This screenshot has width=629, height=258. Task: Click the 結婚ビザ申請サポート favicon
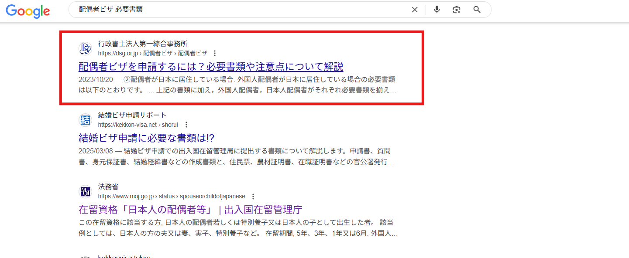pyautogui.click(x=85, y=120)
